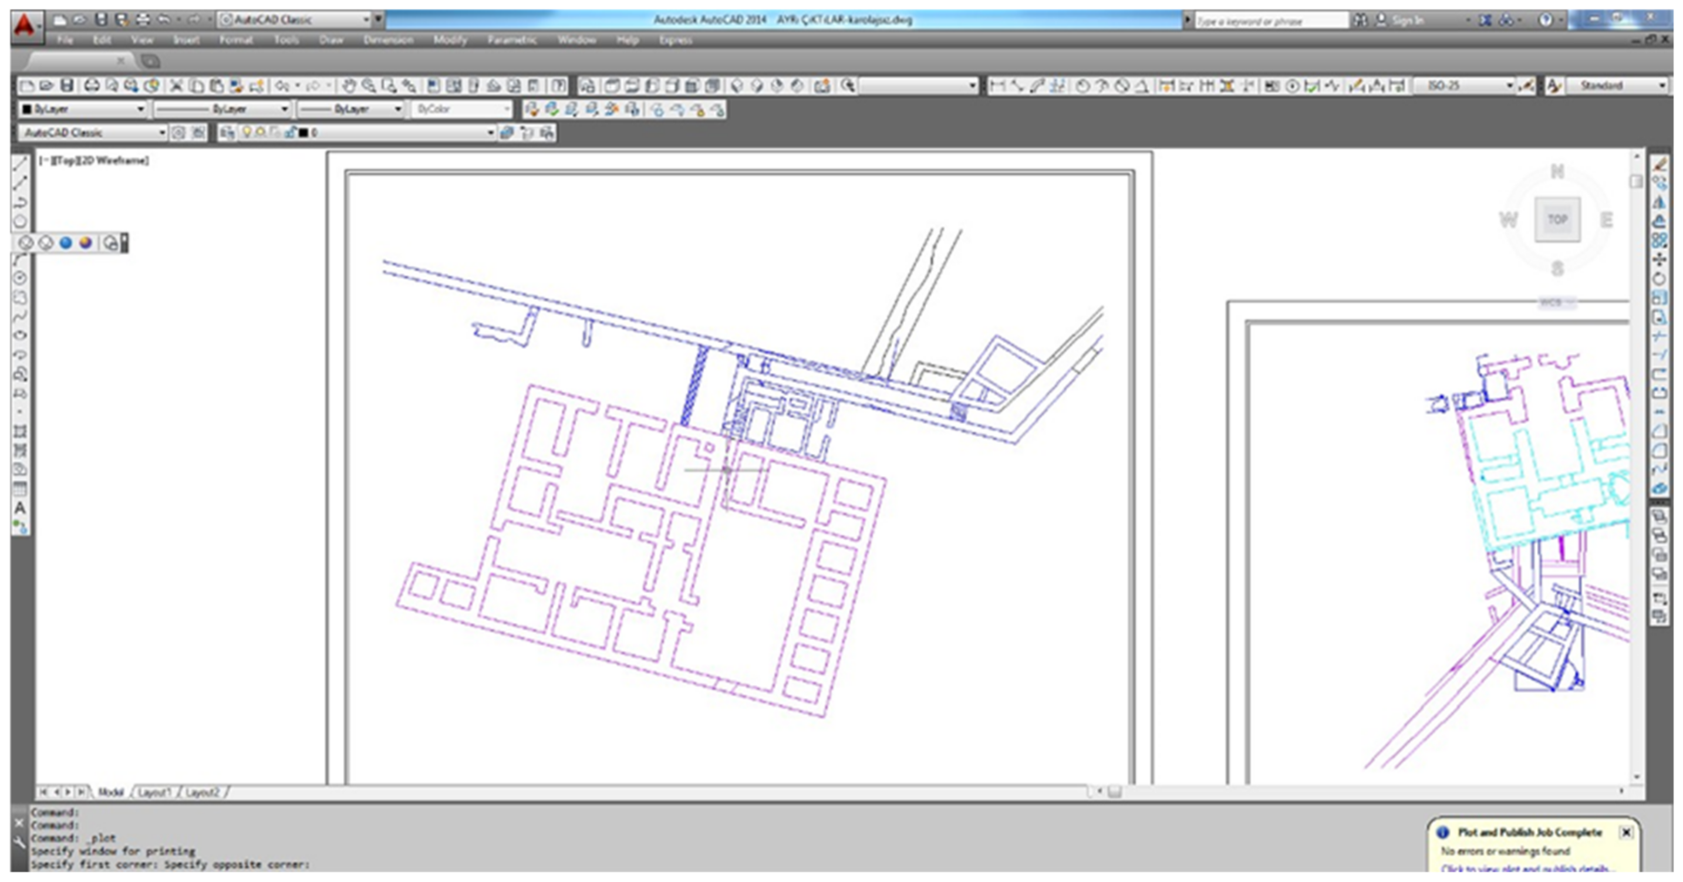This screenshot has height=882, width=1683.
Task: Click the Plot printer icon in toolbar
Action: (92, 86)
